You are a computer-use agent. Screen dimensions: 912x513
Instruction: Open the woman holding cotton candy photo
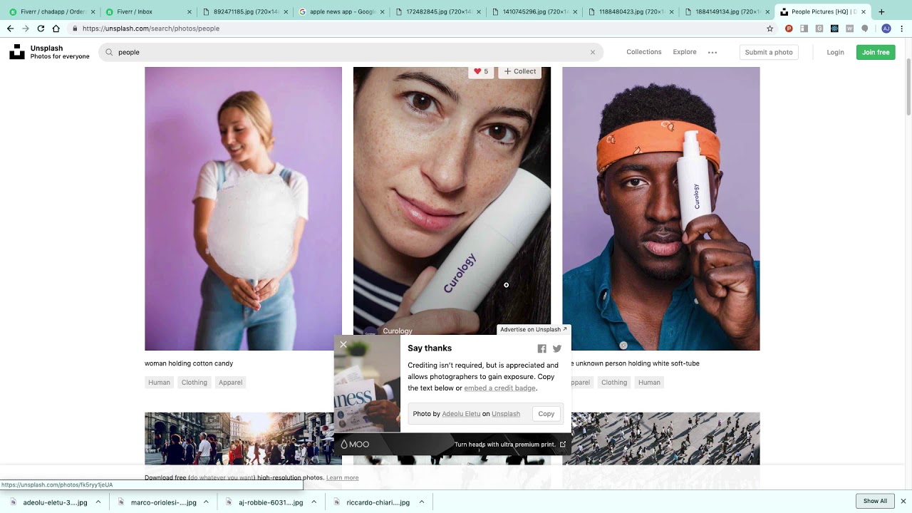(243, 209)
